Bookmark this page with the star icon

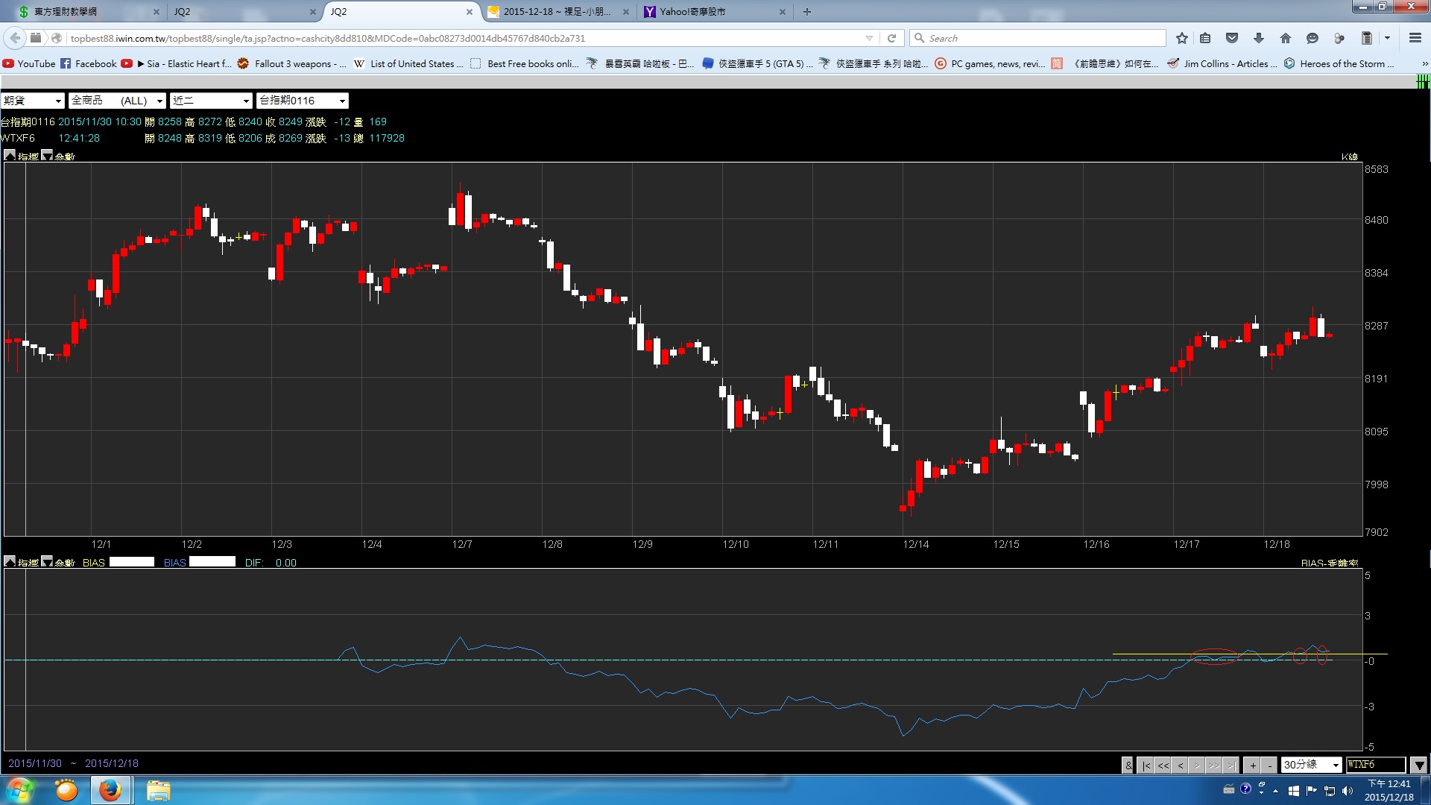pos(1181,38)
